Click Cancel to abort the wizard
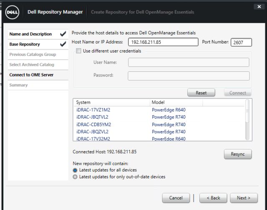Screen dimensions: 267x210 pyautogui.click(x=176, y=198)
